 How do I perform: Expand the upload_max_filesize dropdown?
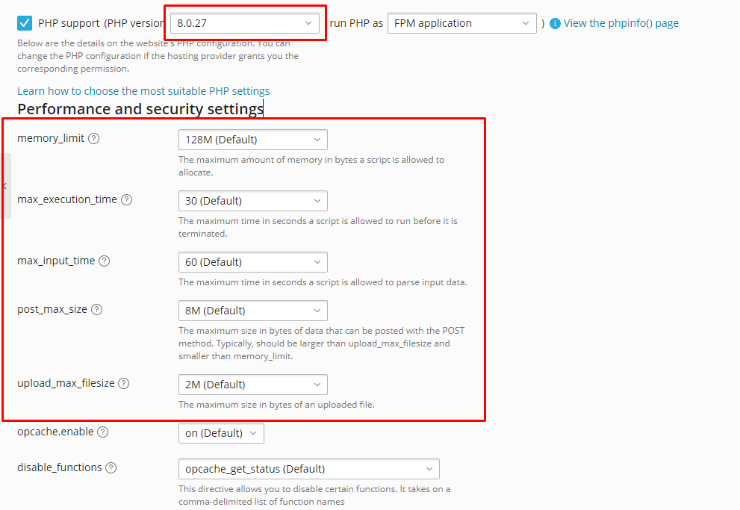(252, 384)
